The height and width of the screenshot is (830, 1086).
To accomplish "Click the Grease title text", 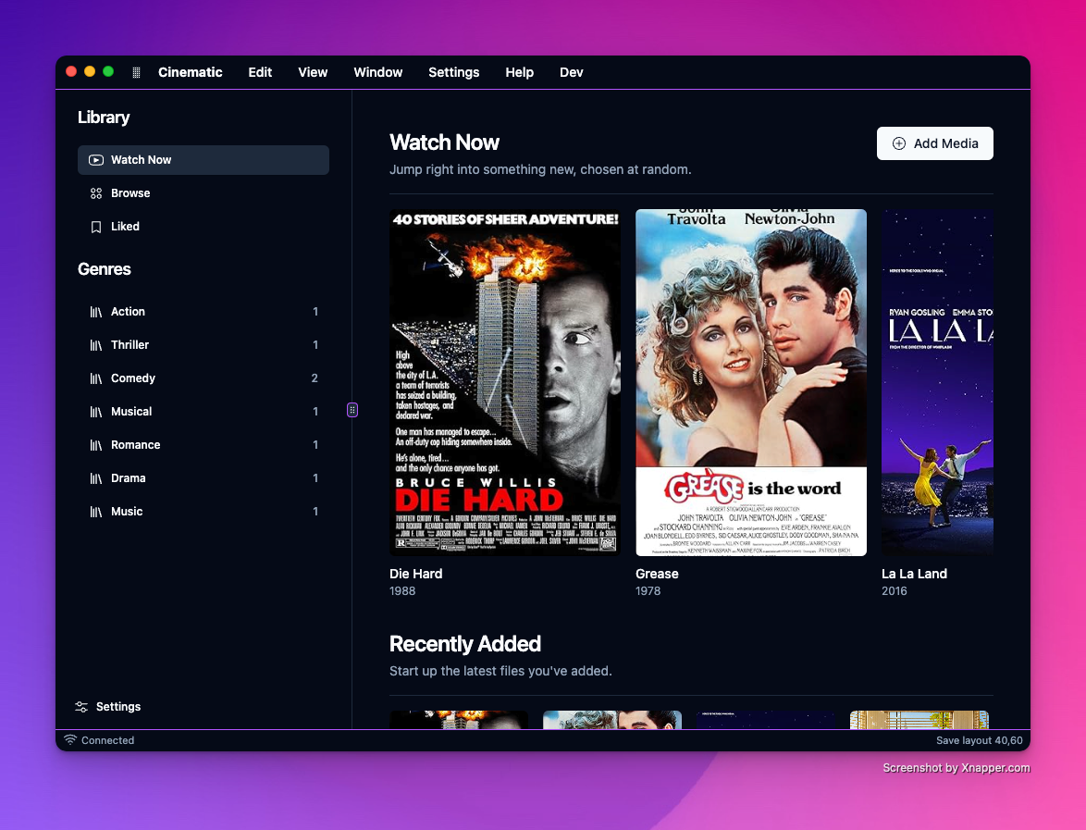I will (658, 574).
